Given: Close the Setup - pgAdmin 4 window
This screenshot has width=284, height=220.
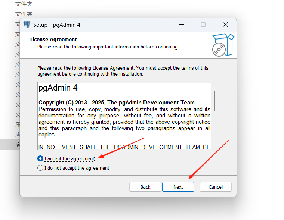Looking at the screenshot, I should pos(225,25).
